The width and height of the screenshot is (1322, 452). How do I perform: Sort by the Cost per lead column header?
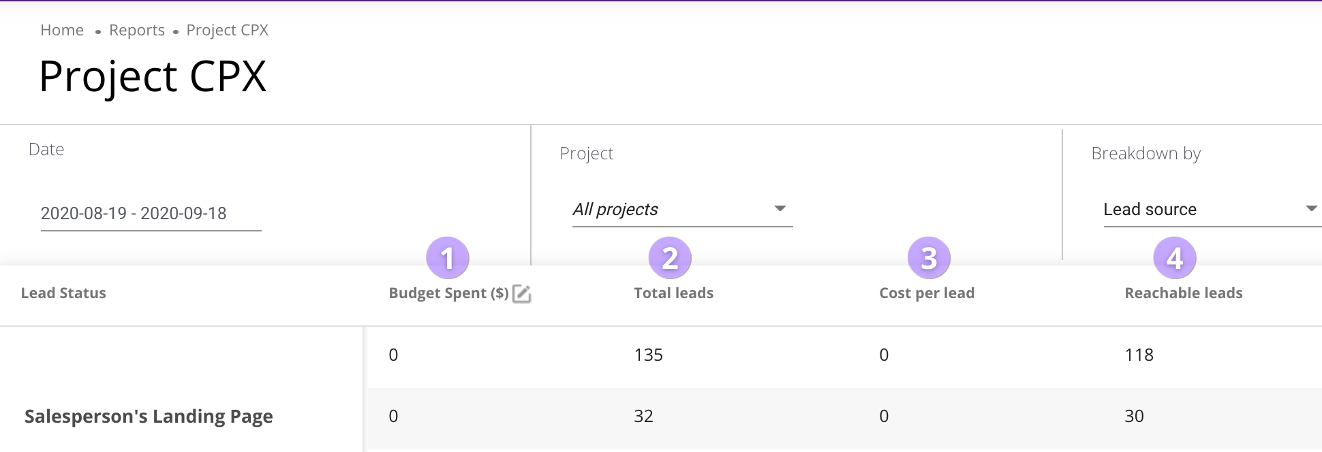[x=927, y=293]
